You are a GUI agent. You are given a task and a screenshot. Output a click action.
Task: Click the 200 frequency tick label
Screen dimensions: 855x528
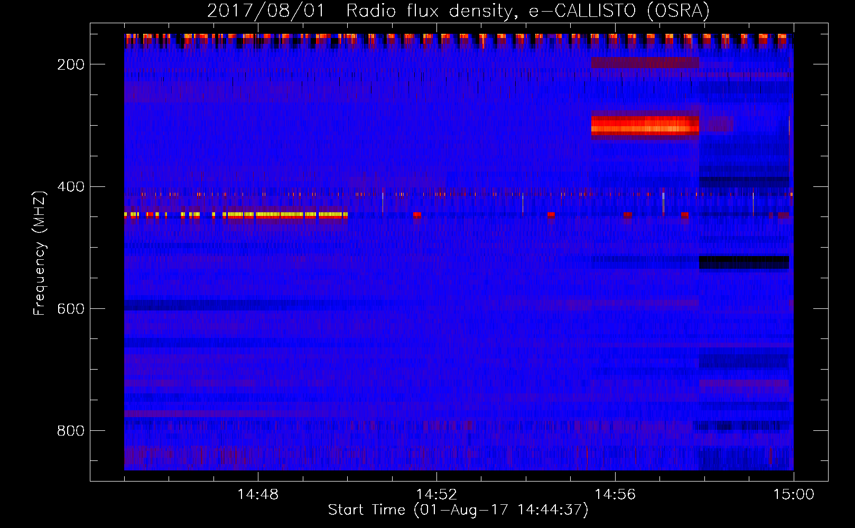(x=71, y=64)
